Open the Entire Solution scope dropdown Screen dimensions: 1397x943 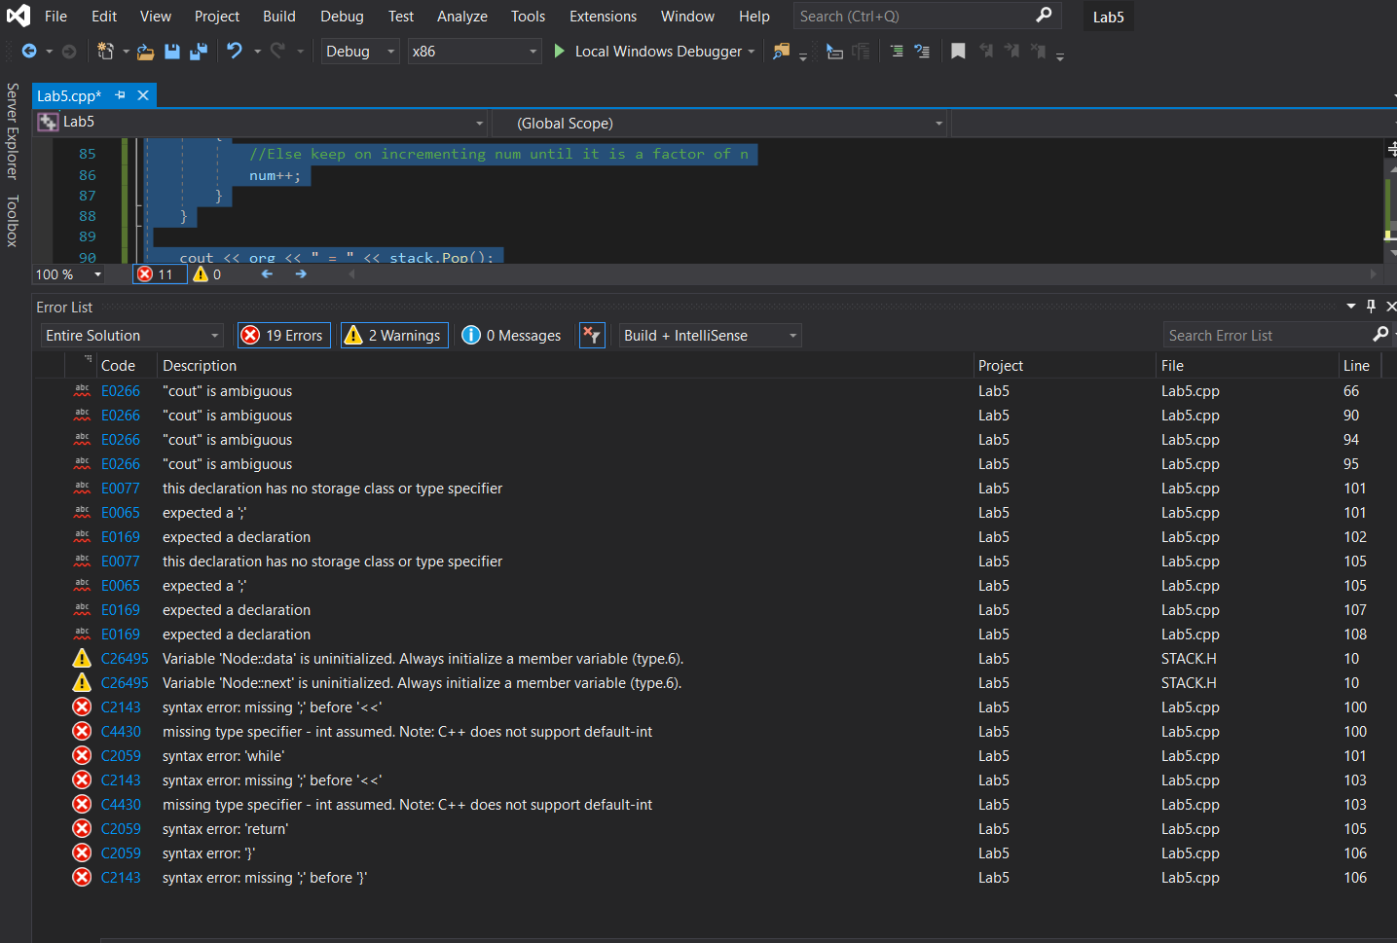[x=132, y=336]
